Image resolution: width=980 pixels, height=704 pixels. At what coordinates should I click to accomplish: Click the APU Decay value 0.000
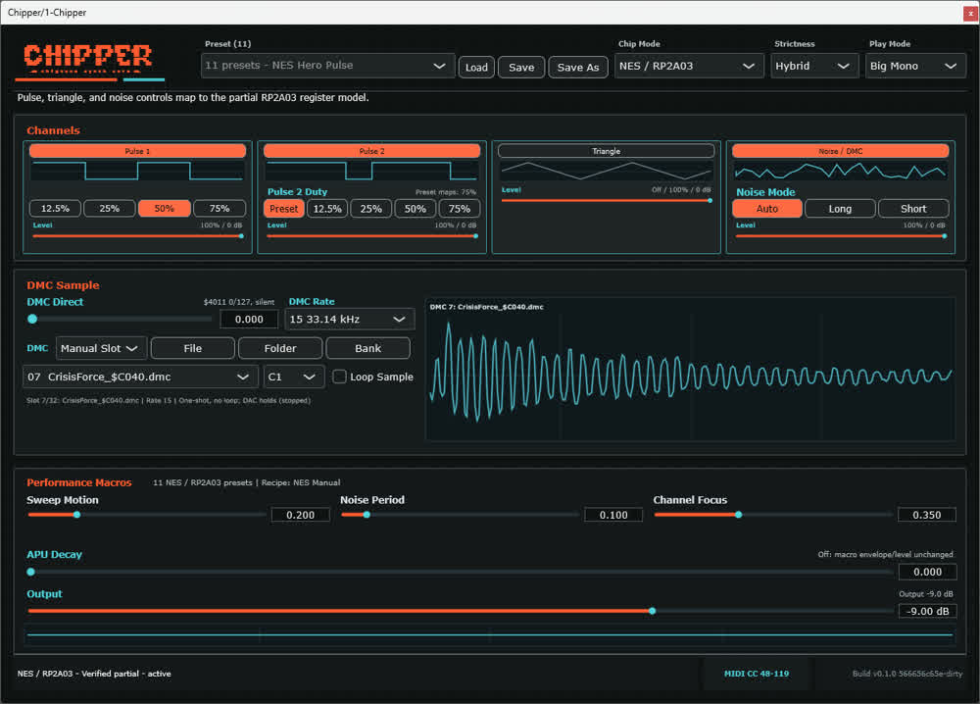927,572
